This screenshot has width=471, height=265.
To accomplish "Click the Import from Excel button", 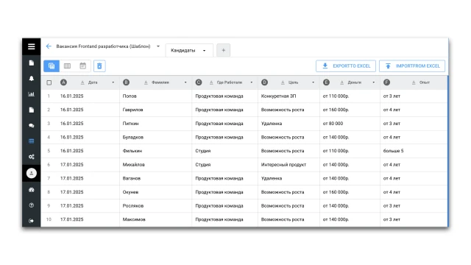I will pos(412,66).
